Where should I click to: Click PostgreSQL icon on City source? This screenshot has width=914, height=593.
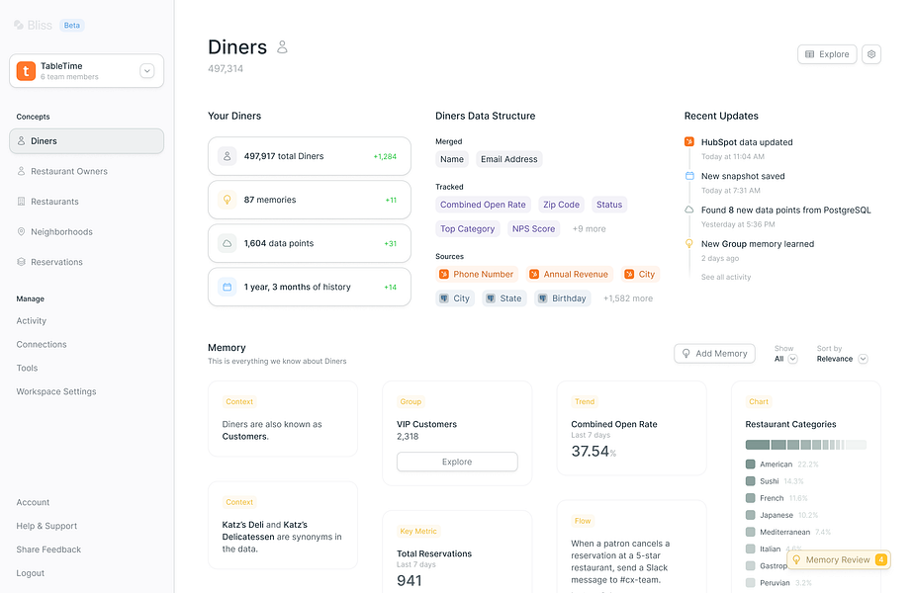point(444,298)
